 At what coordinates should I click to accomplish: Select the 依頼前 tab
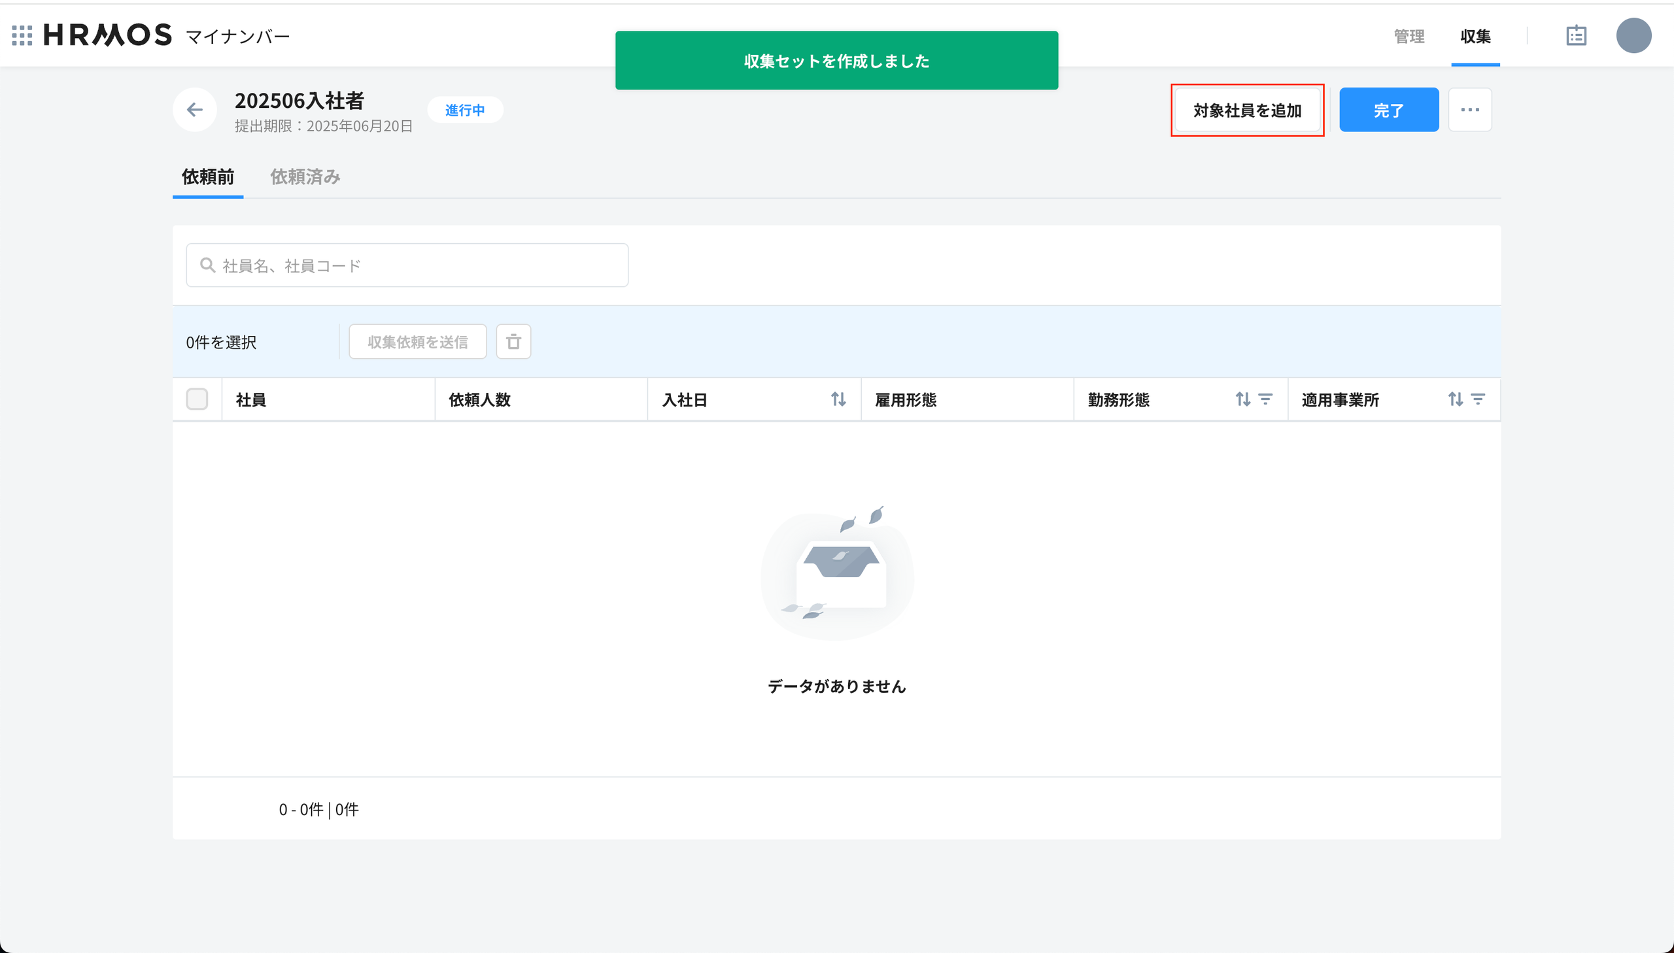click(207, 176)
